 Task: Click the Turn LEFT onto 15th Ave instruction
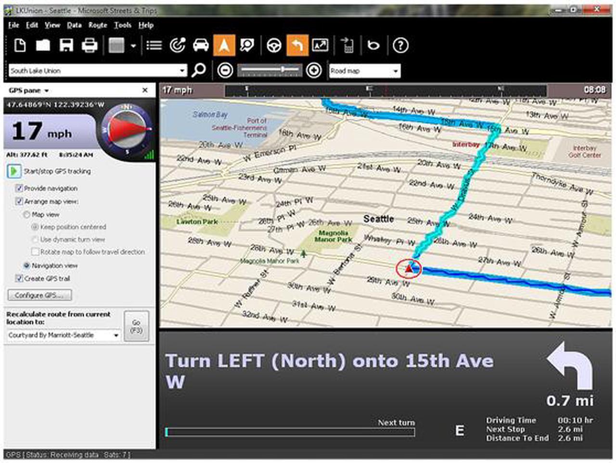point(329,371)
